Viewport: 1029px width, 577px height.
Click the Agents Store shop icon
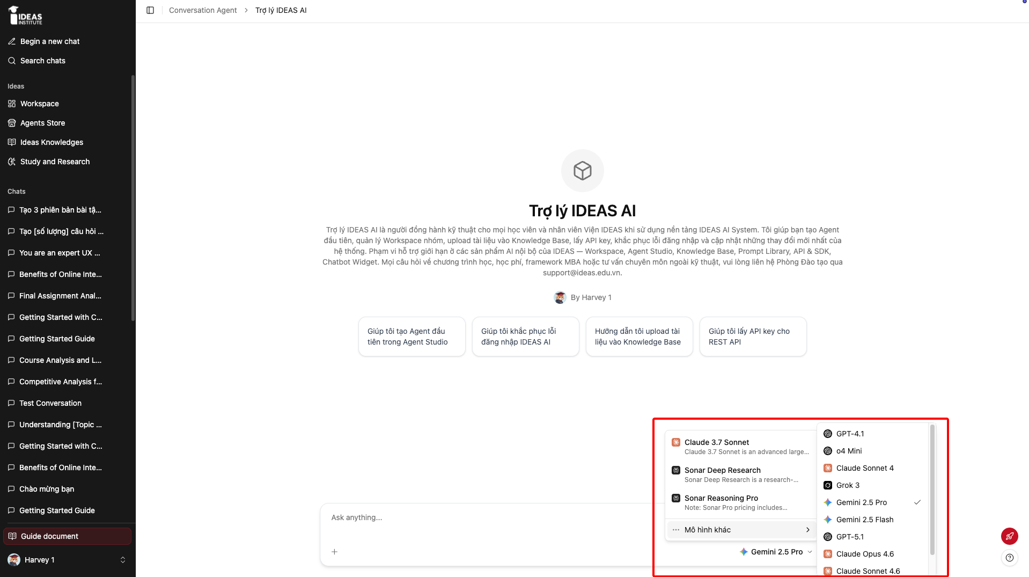click(12, 123)
